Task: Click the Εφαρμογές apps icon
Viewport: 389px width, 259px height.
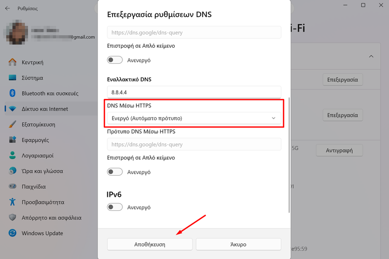Action: click(x=13, y=140)
